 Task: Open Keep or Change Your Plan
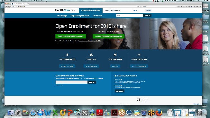(x=80, y=16)
